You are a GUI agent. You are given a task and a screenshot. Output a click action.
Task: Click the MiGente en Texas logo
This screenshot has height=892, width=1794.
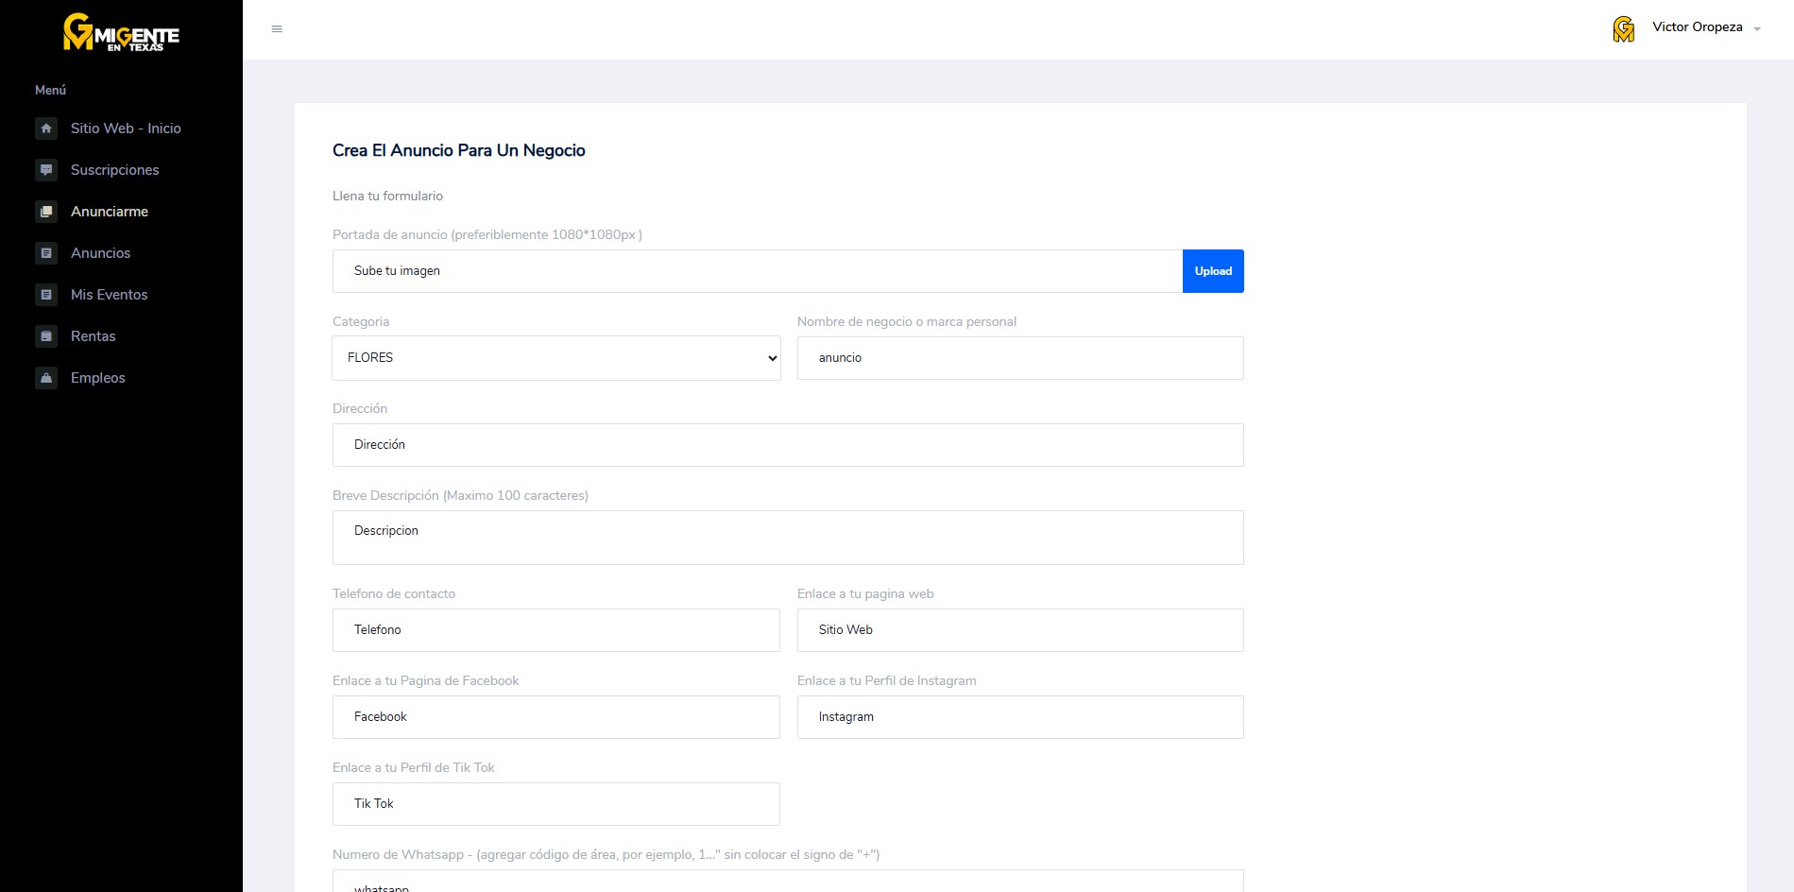click(x=121, y=32)
